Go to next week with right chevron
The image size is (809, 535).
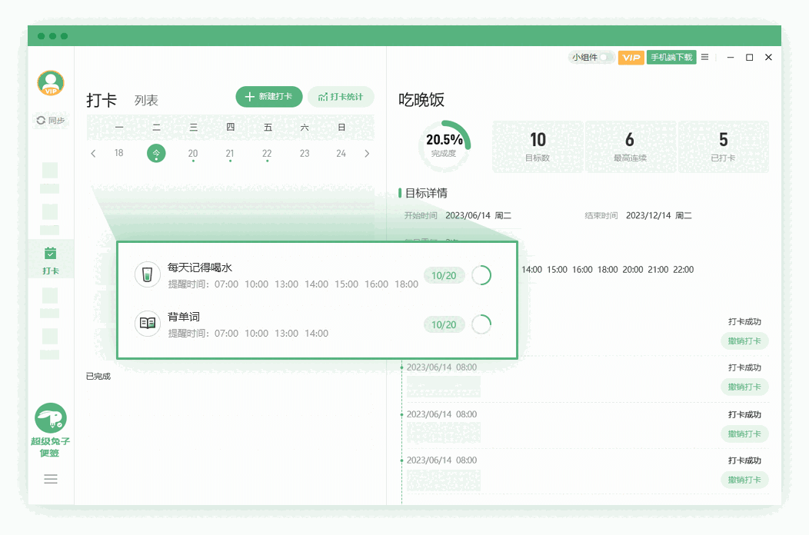367,153
